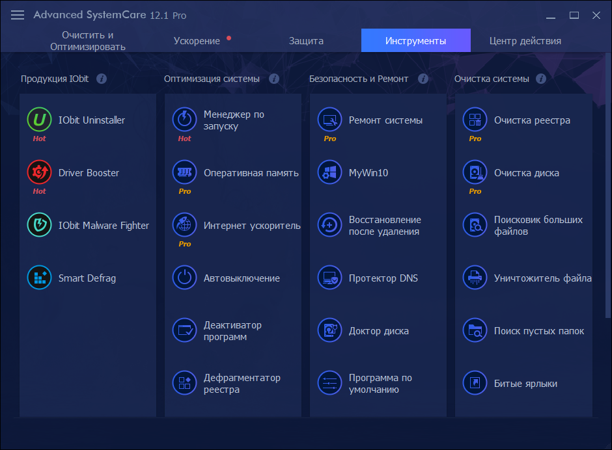The image size is (612, 450).
Task: Click the Ремонт системы label
Action: pos(385,120)
